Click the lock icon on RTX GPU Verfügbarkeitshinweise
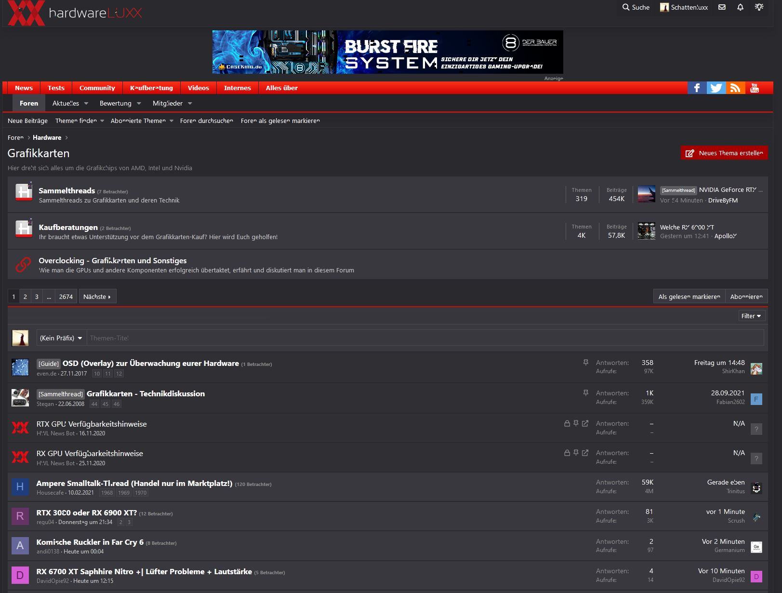 click(567, 423)
